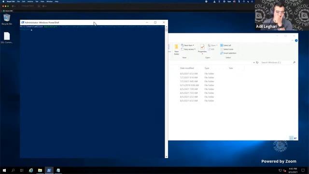309x174 pixels.
Task: Launch Internet Explorer from taskbar
Action: 31,170
